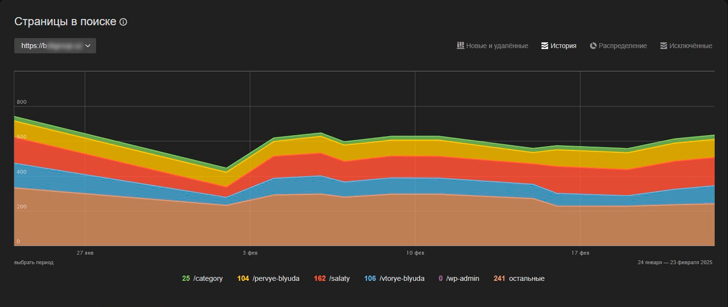Image resolution: width=728 pixels, height=307 pixels.
Task: Click the 200 y-axis label
Action: (21, 207)
